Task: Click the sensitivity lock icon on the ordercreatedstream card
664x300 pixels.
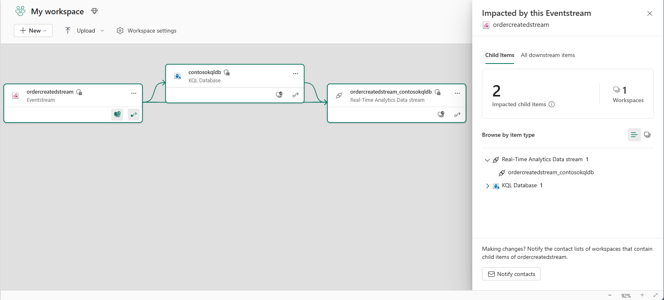Action: click(x=79, y=92)
